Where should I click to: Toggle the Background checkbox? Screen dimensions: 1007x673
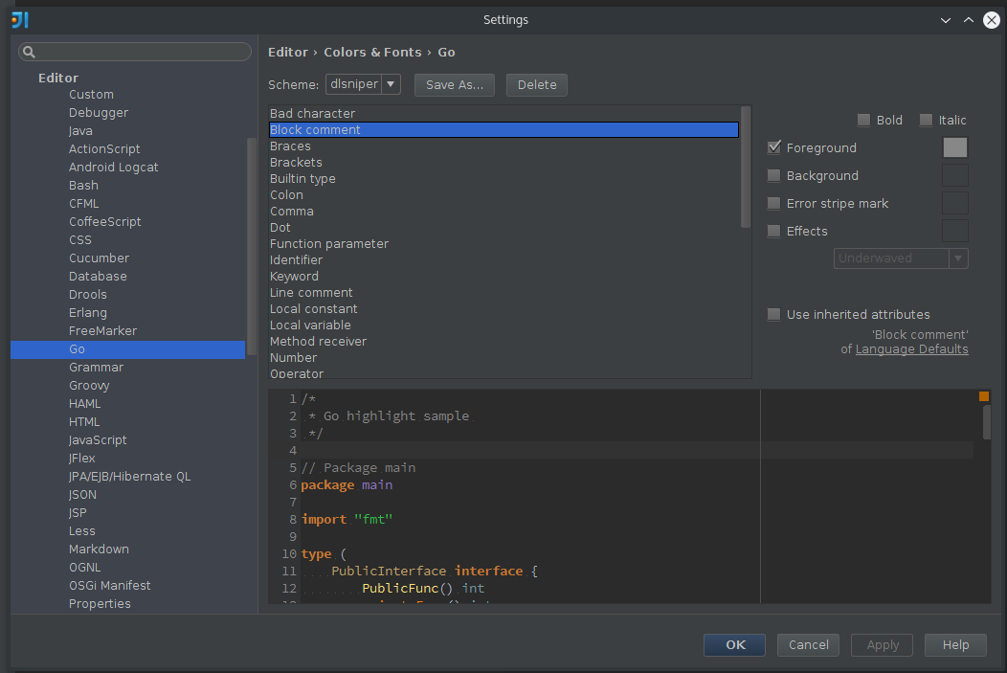point(773,175)
